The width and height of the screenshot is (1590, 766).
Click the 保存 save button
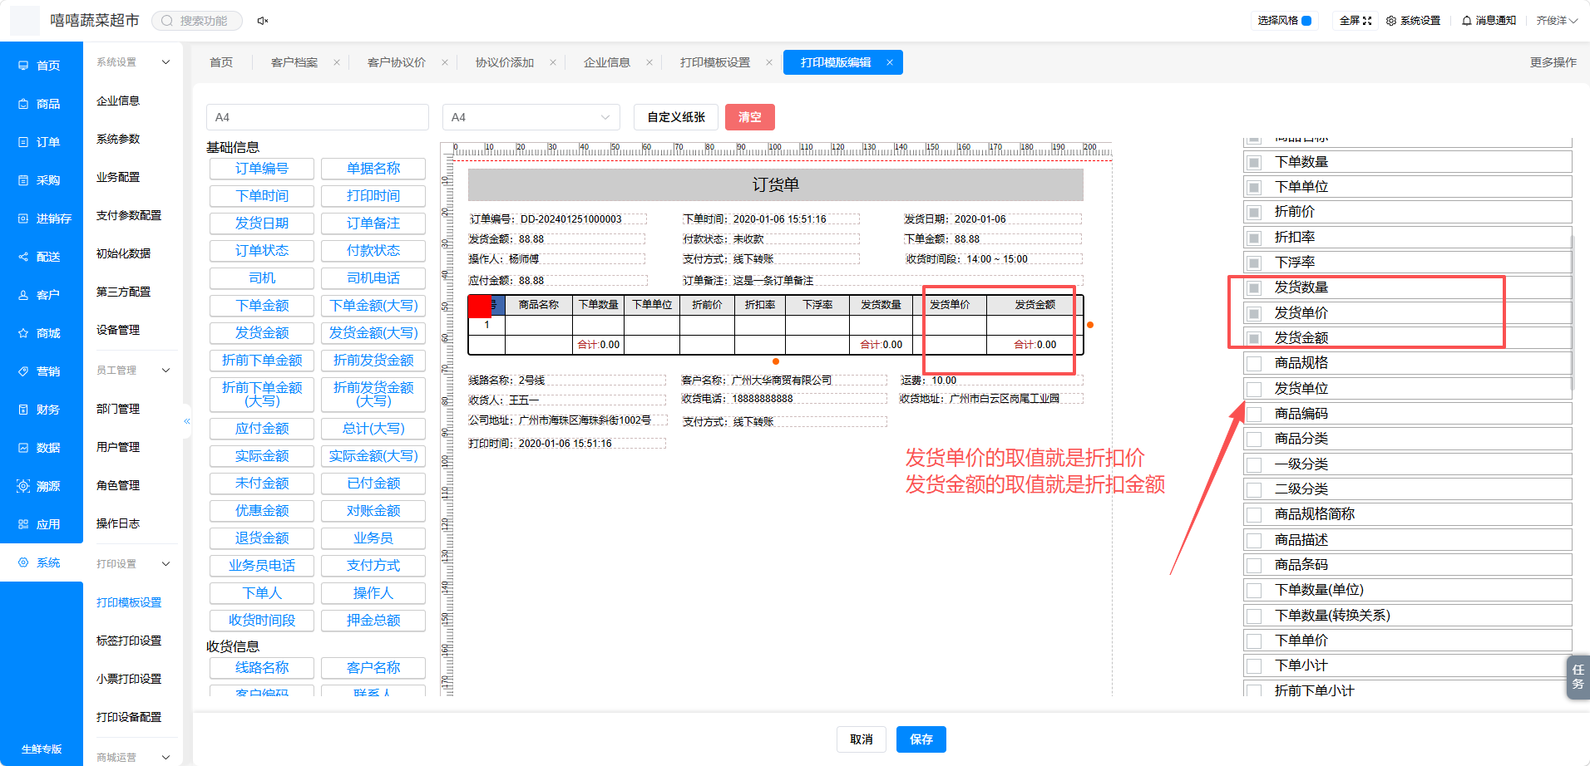[921, 739]
